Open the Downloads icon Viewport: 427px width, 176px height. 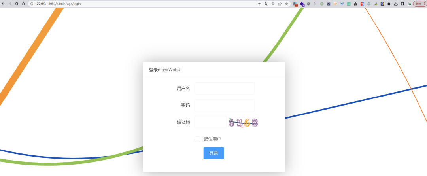[x=396, y=4]
